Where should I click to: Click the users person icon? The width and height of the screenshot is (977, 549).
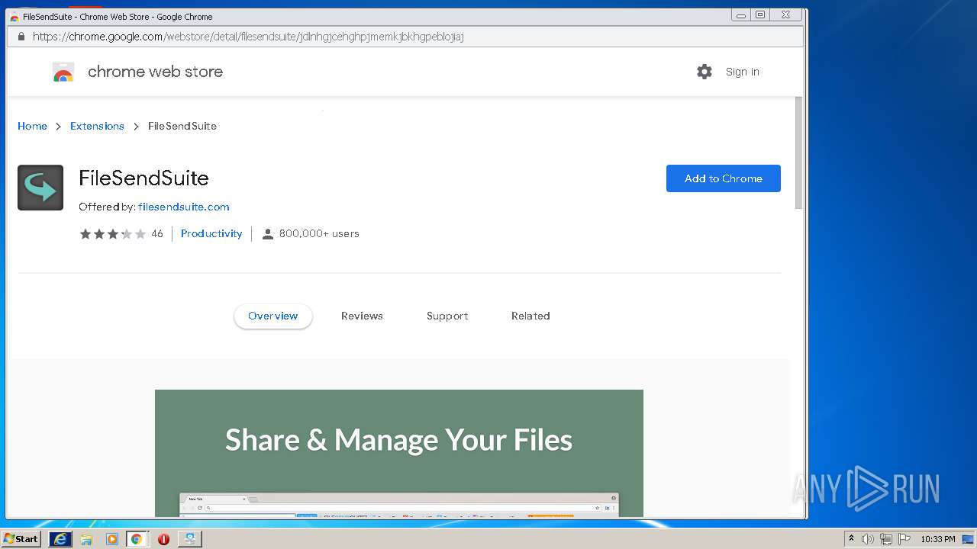point(268,234)
